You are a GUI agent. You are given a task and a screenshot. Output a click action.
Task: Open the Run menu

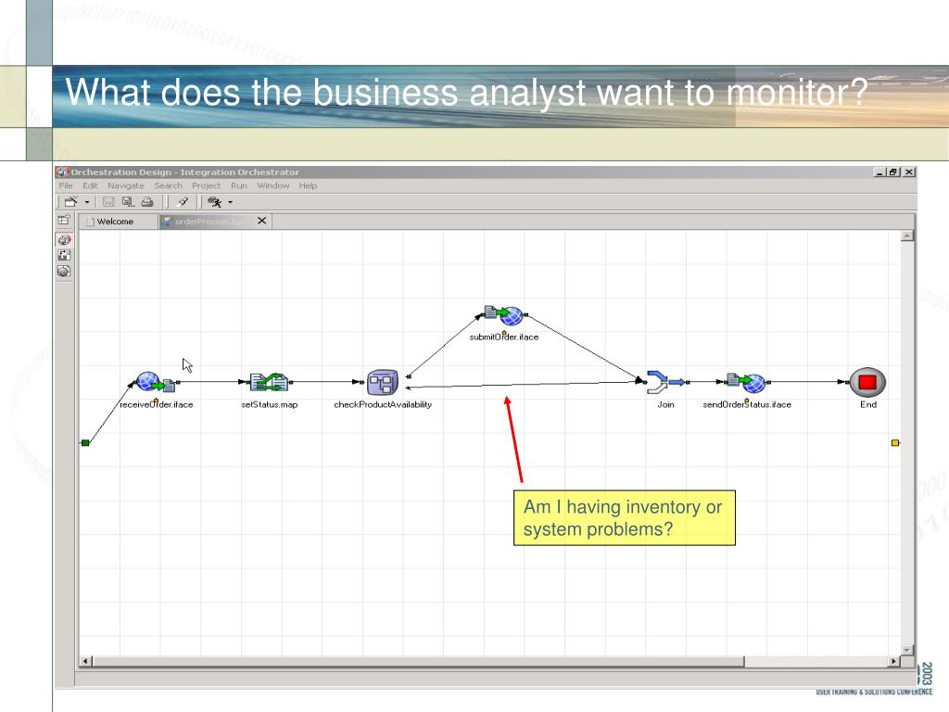click(238, 185)
